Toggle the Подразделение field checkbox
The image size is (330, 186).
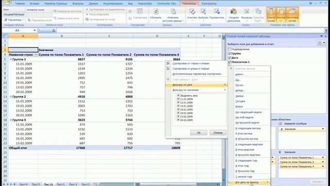click(230, 49)
